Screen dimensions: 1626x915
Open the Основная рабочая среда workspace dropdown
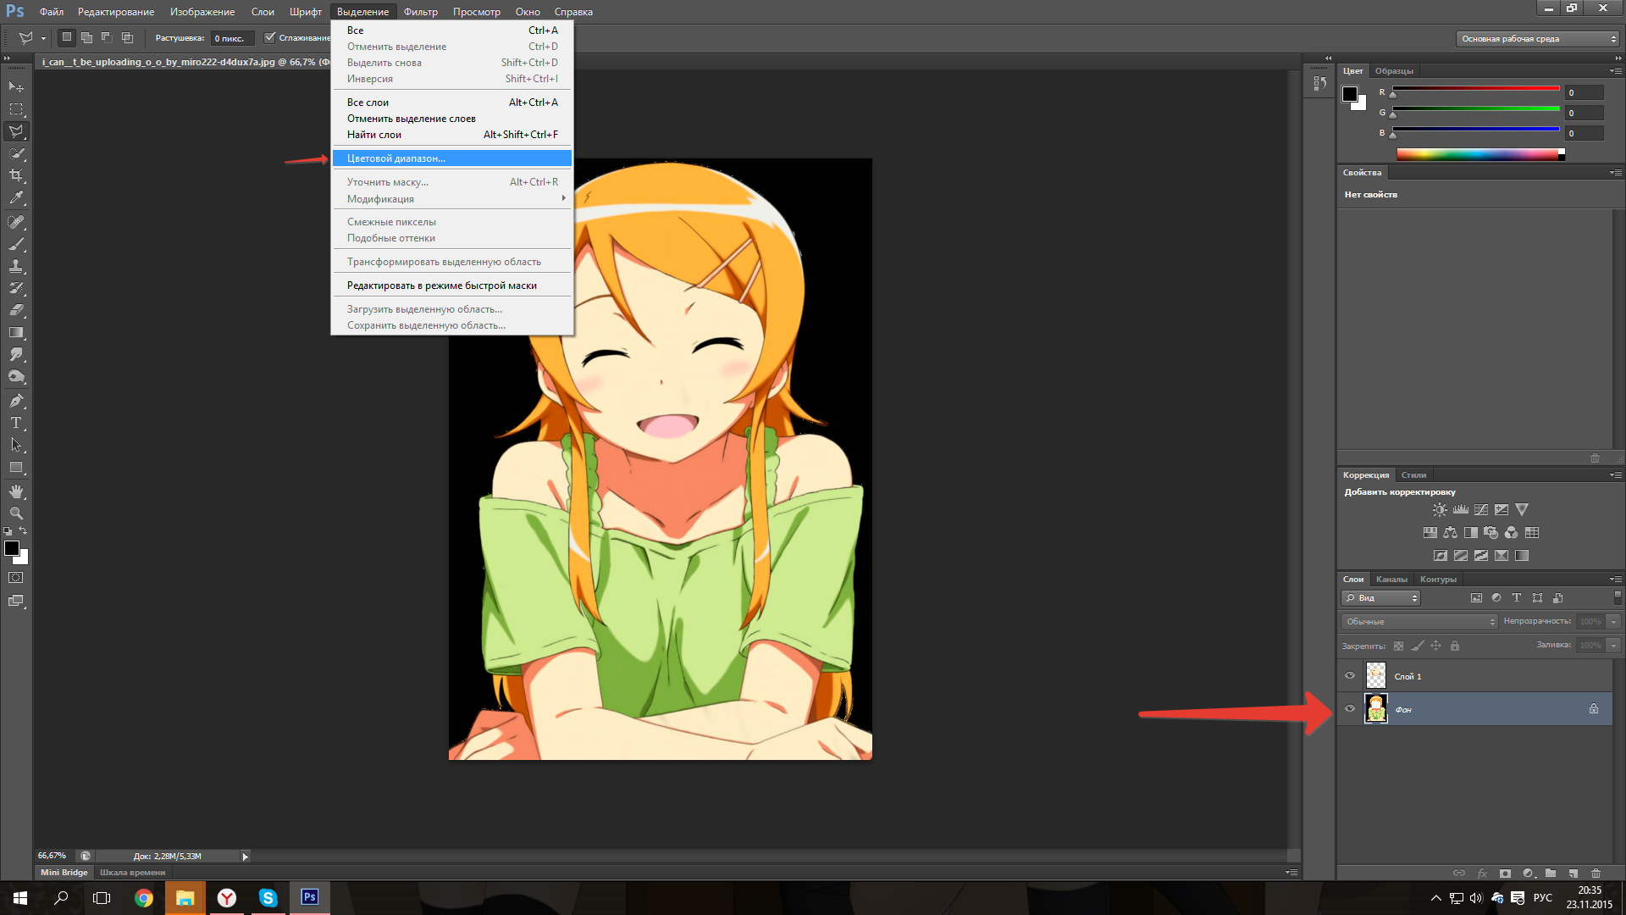pyautogui.click(x=1537, y=39)
